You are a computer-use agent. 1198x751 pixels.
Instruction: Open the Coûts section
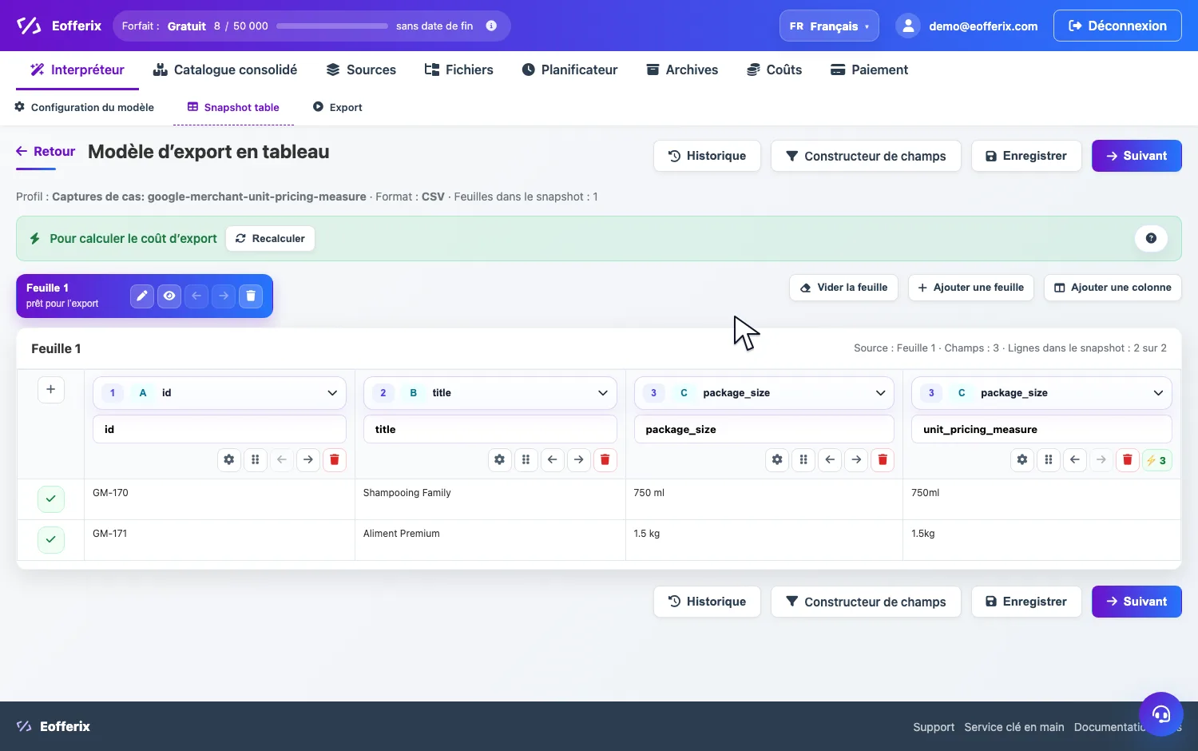click(774, 70)
